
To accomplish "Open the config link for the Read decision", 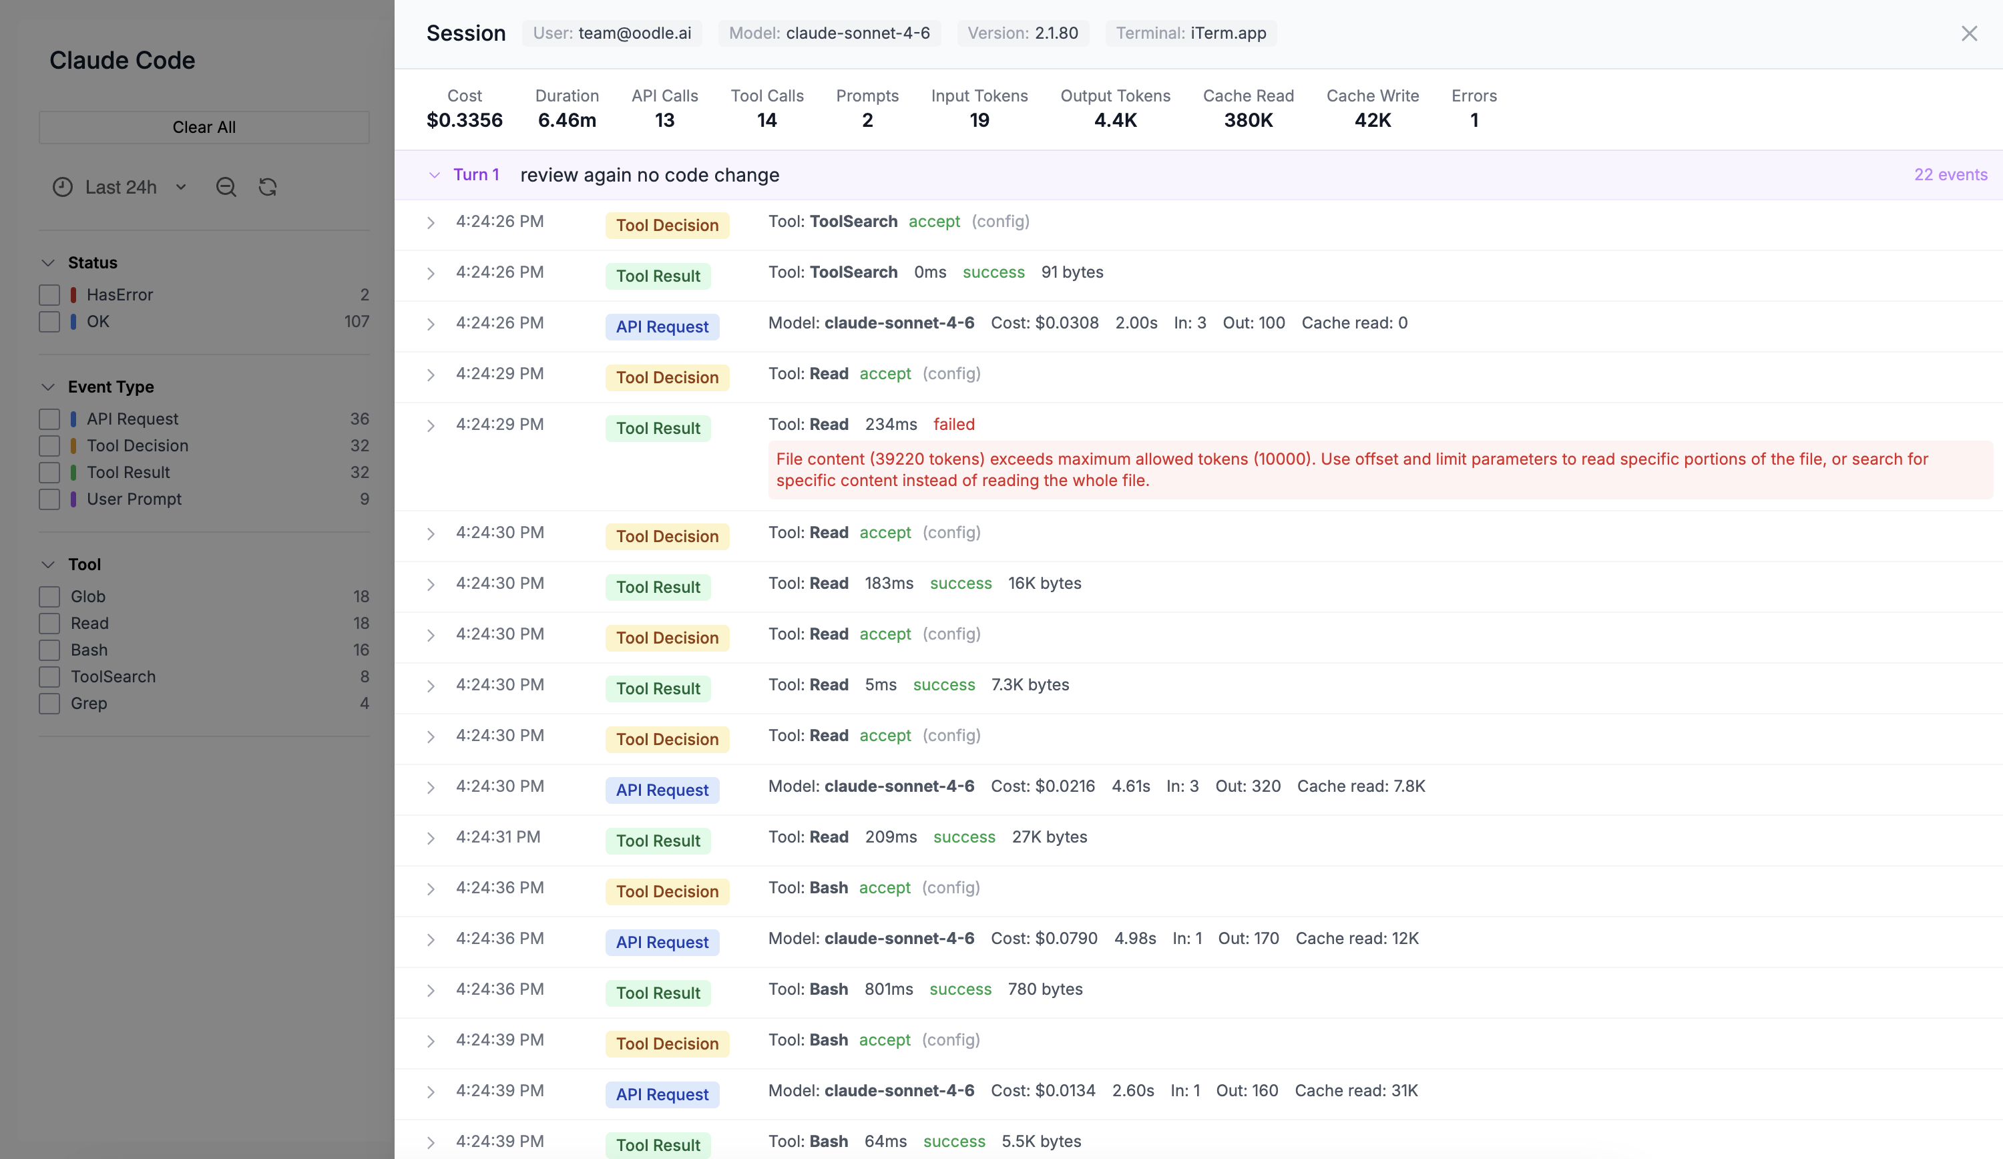I will click(951, 374).
